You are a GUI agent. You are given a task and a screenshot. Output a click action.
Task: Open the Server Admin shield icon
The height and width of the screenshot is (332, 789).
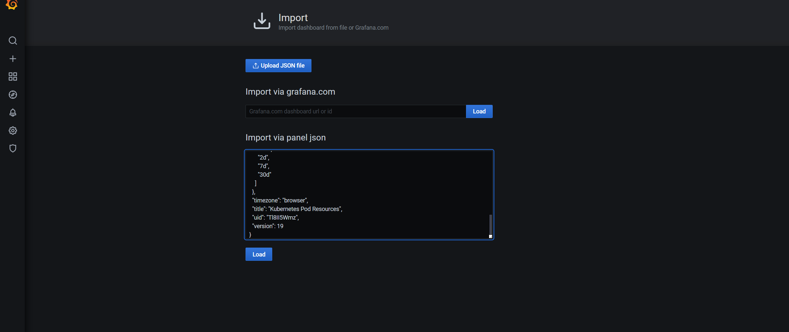click(x=13, y=148)
